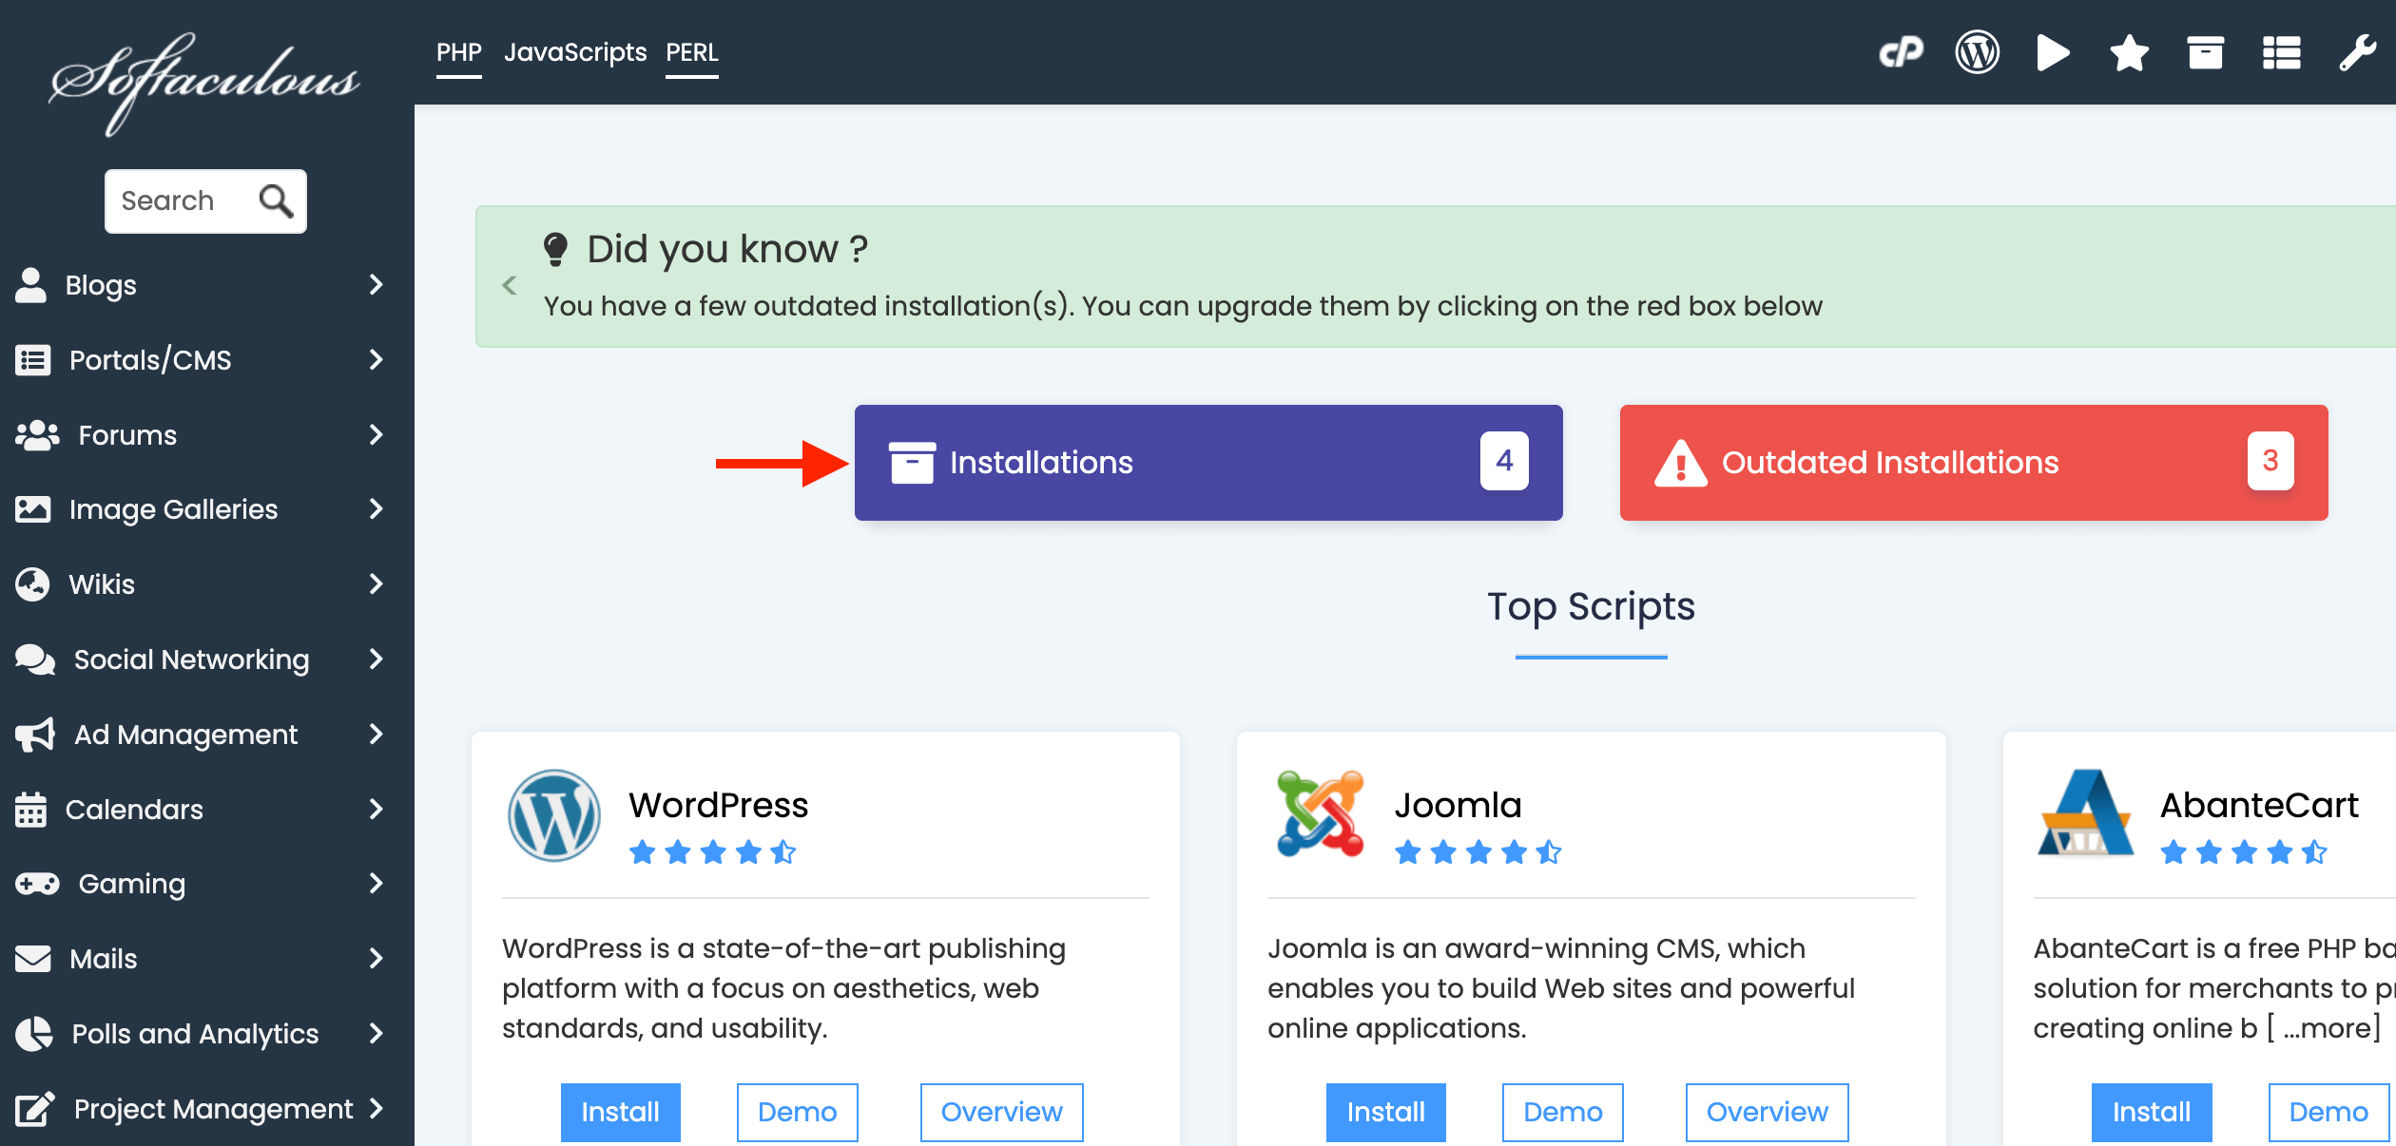Click the Mails envelope icon in sidebar
The height and width of the screenshot is (1146, 2396).
[33, 959]
